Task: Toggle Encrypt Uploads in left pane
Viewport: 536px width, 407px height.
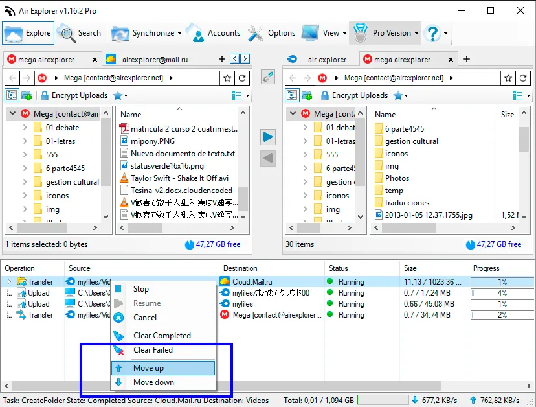Action: (74, 95)
